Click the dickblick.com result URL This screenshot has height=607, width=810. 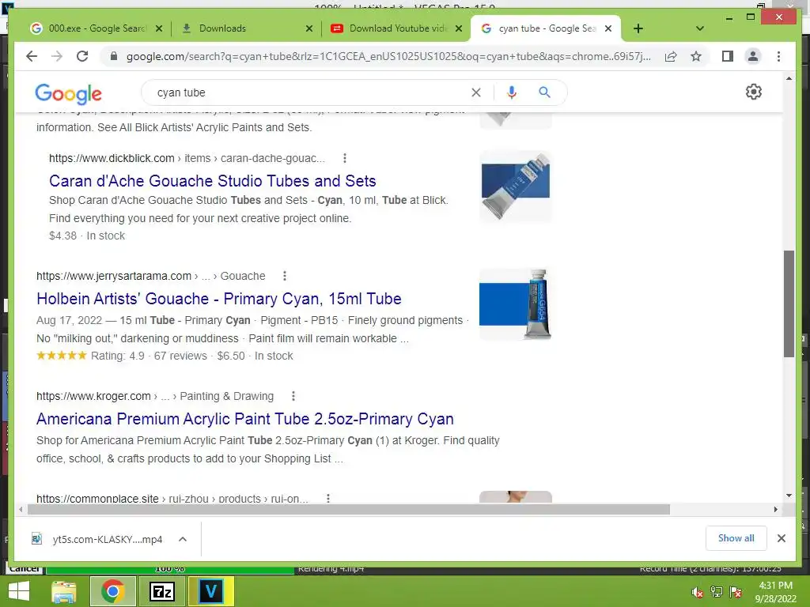pos(187,158)
